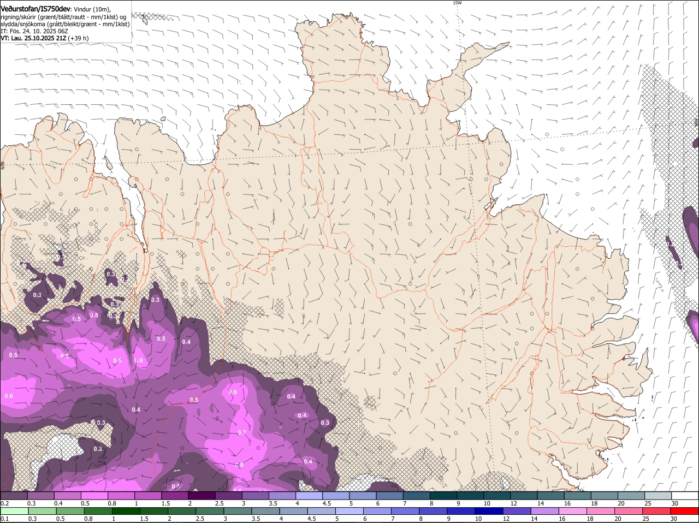The image size is (699, 523).
Task: Pick lower scale swatch between 0.1 and 0.3
Action: click(15, 511)
